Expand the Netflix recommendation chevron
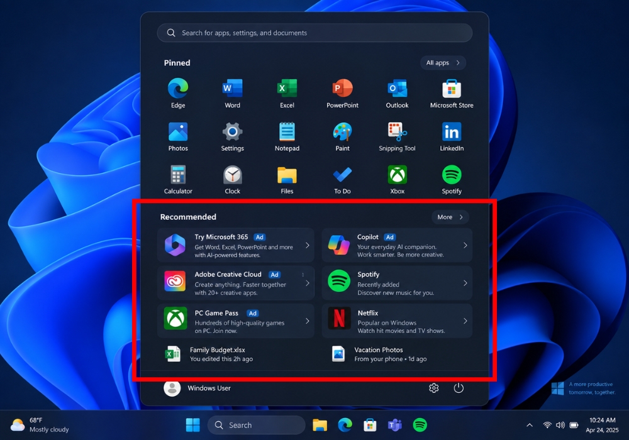629x440 pixels. coord(465,321)
